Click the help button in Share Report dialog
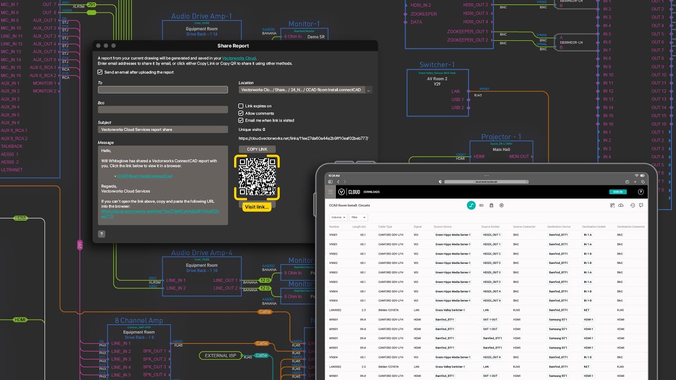Screen dimensions: 676x380 [x=102, y=234]
